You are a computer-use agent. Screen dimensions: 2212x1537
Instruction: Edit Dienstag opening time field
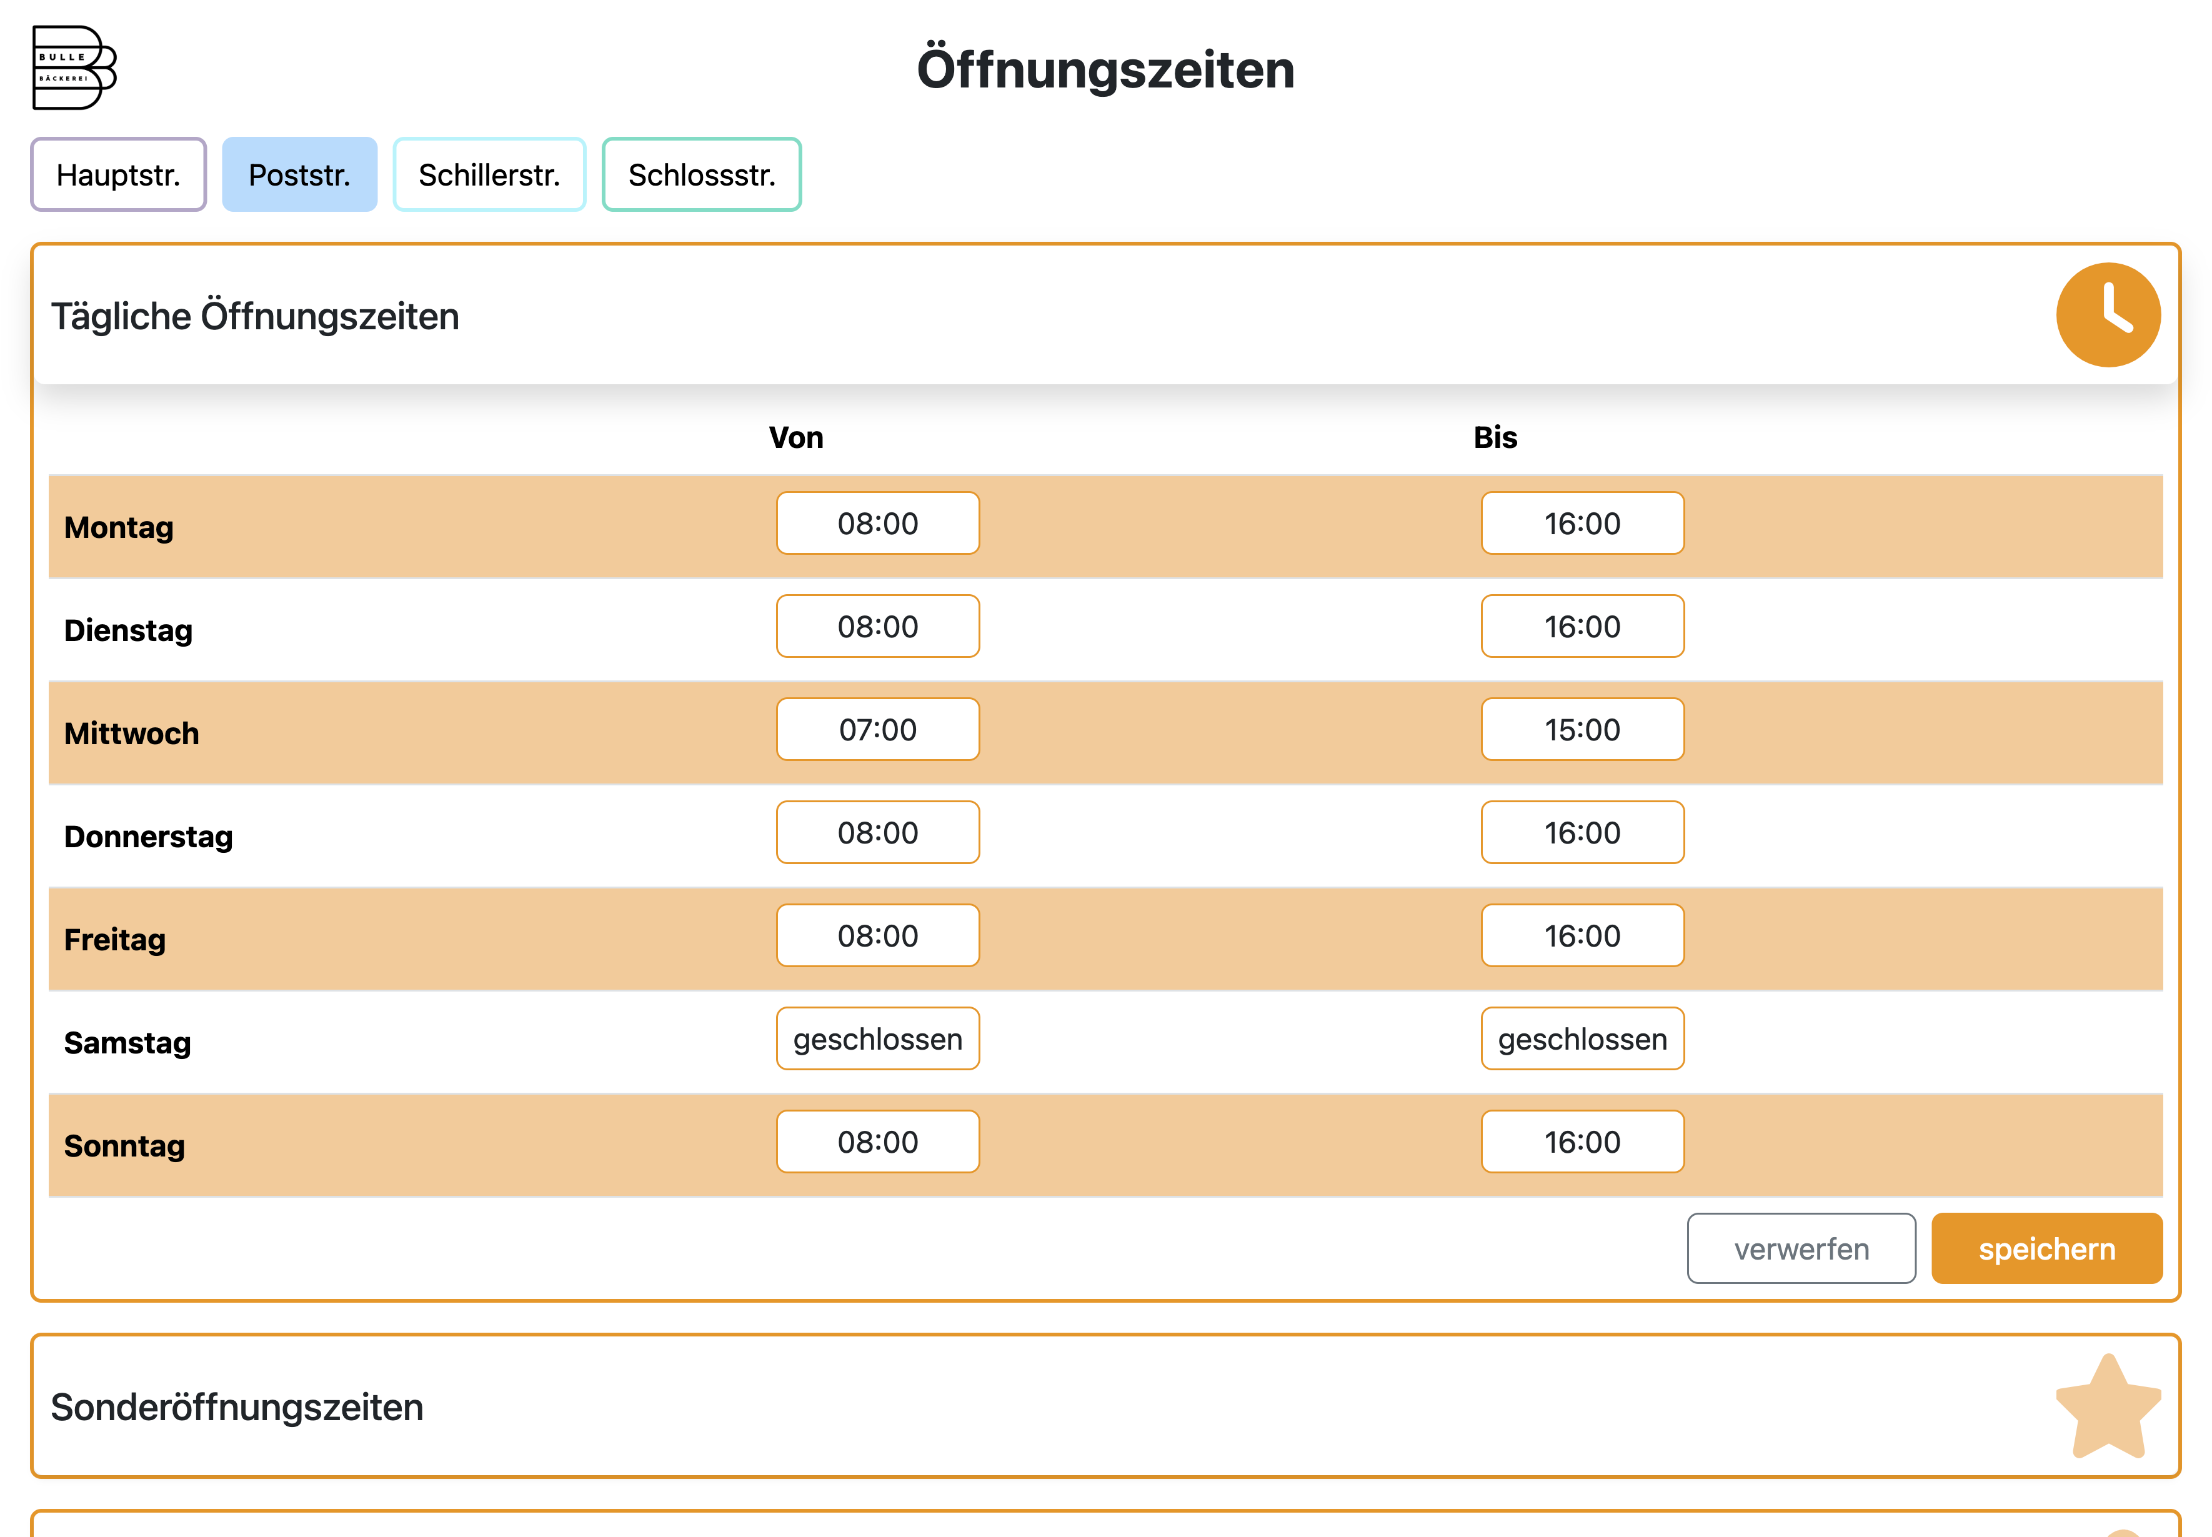[x=877, y=626]
